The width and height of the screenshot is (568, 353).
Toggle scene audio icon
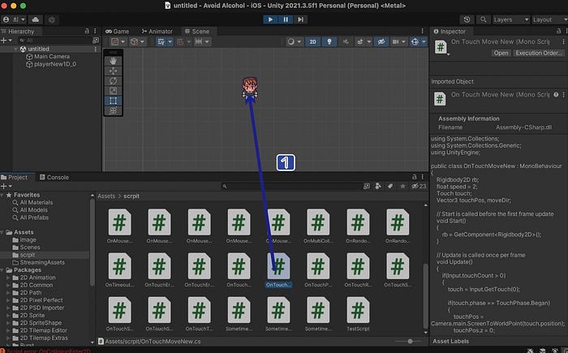coord(346,41)
